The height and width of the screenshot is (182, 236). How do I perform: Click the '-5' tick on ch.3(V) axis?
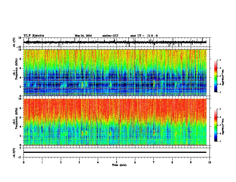[20, 157]
